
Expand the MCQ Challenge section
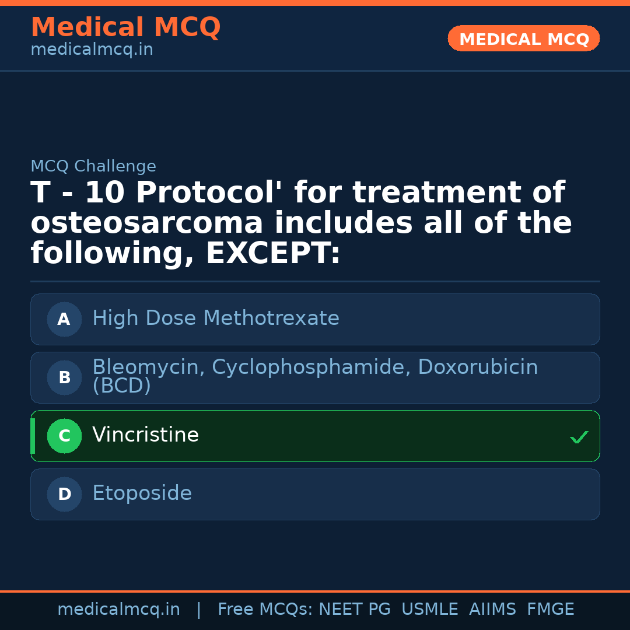click(x=93, y=166)
